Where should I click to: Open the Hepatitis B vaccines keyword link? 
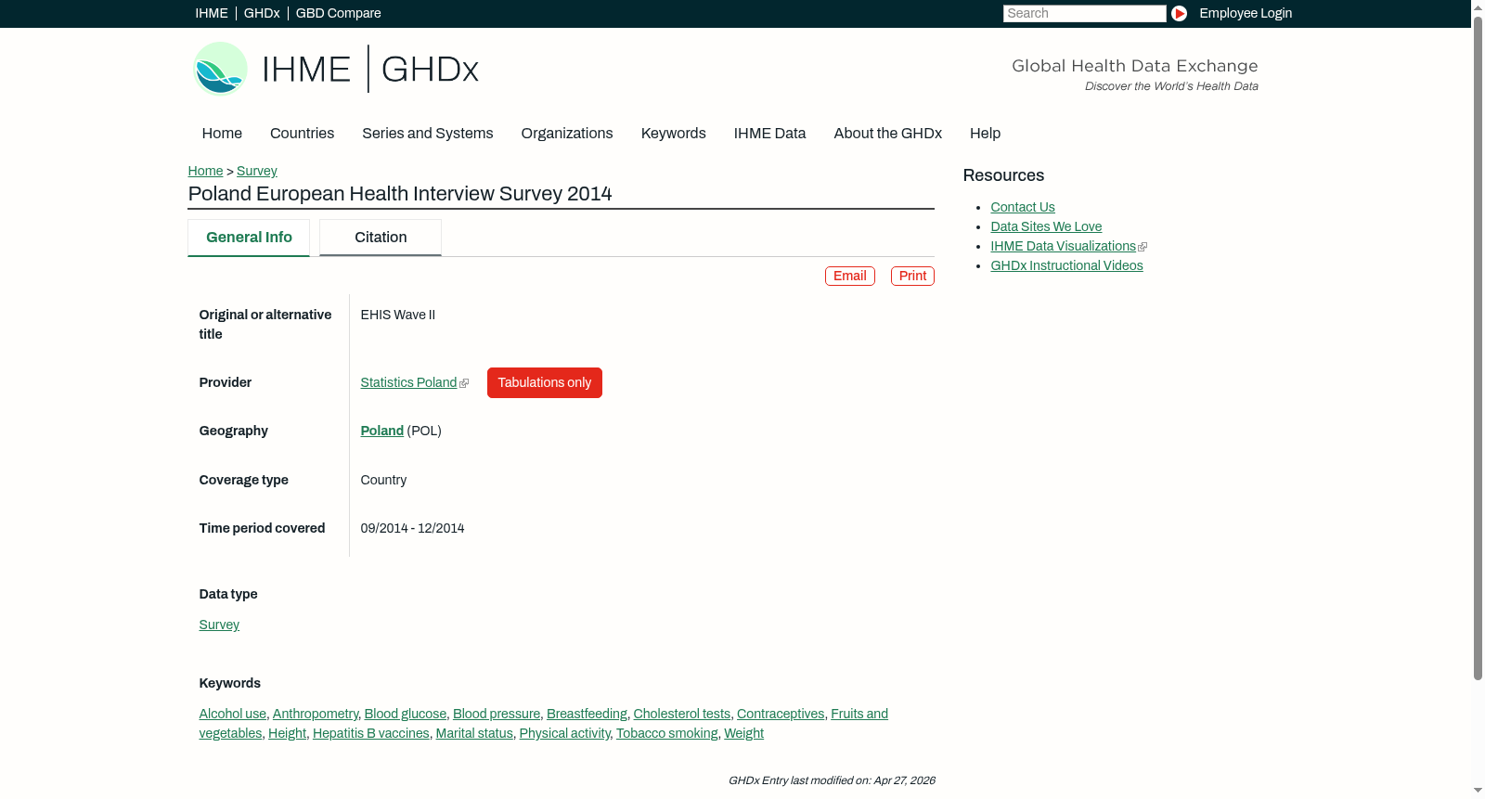371,734
